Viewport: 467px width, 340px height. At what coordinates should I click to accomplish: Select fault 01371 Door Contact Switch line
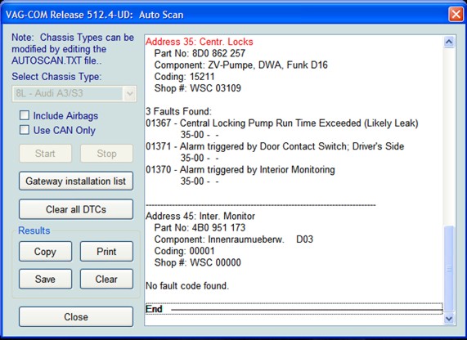pos(275,146)
